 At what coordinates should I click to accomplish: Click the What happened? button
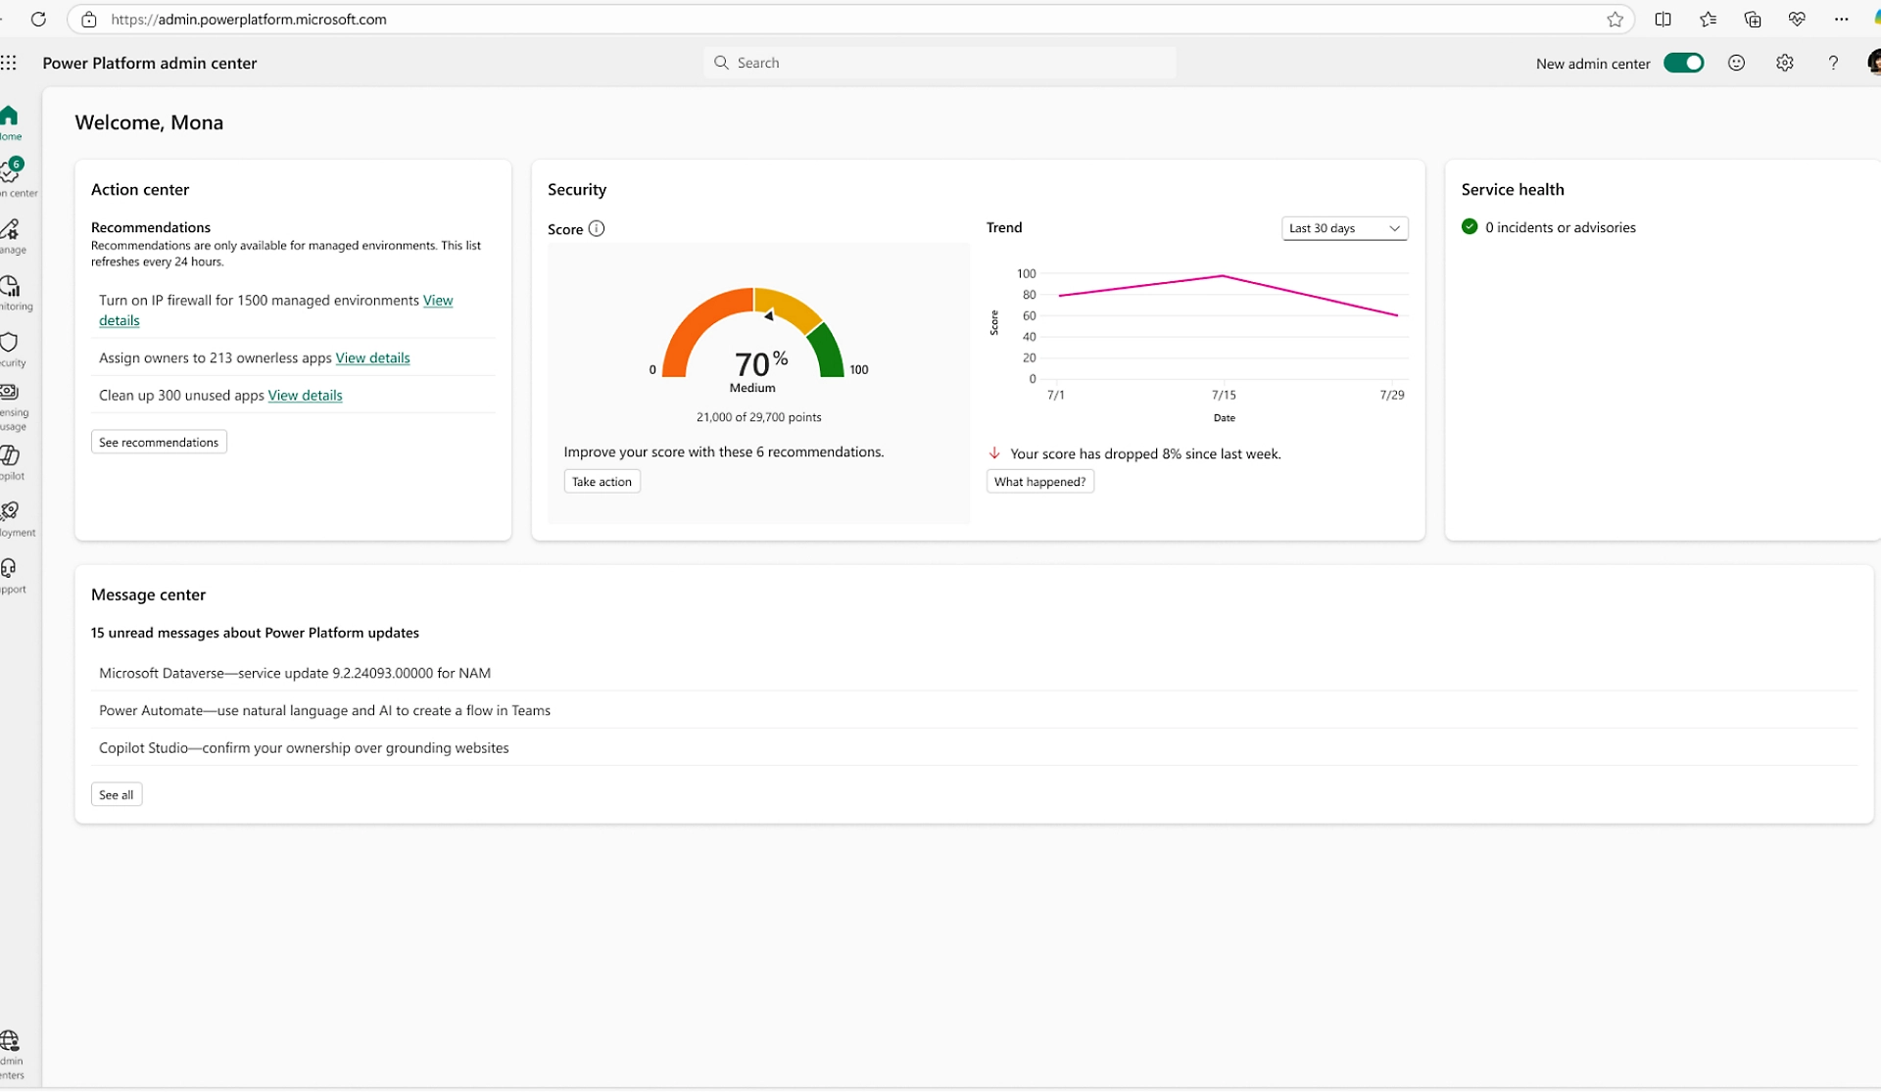[1039, 482]
